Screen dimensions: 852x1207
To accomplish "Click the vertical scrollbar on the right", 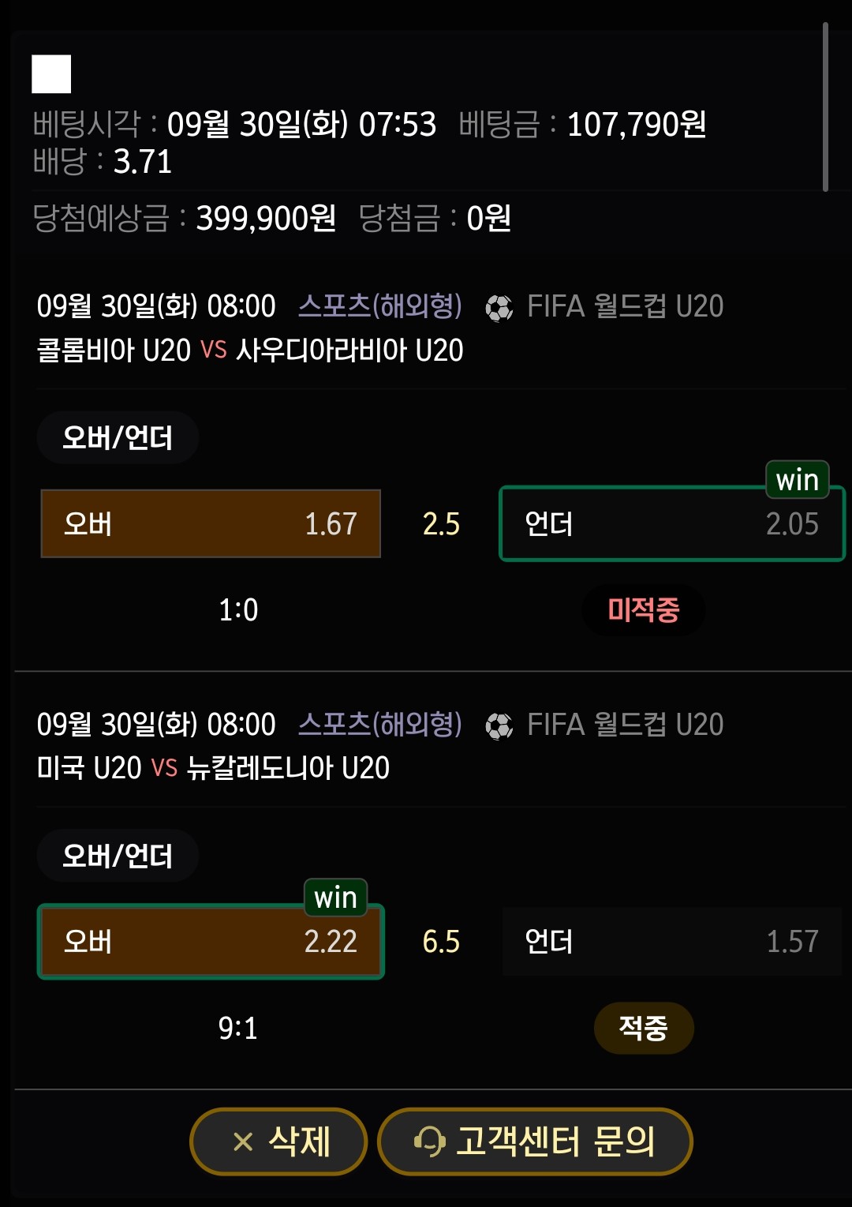I will tap(825, 107).
